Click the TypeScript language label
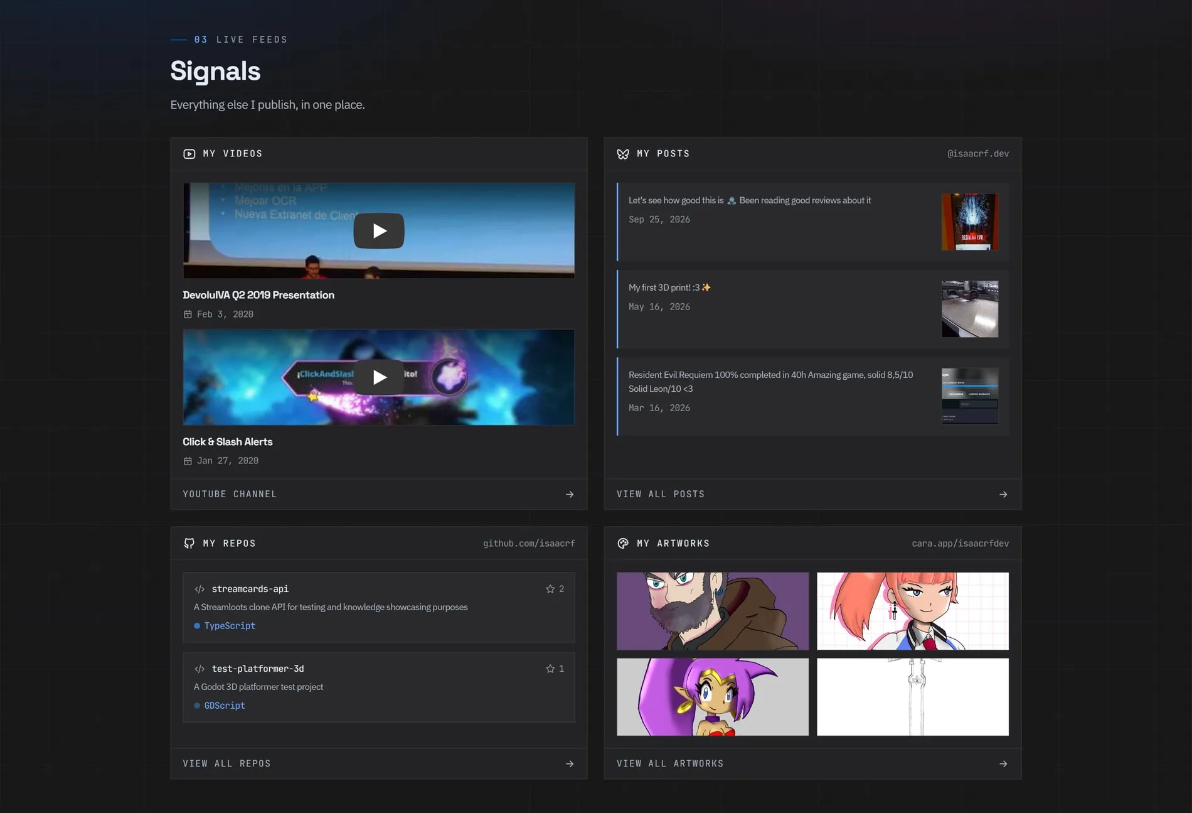 point(230,626)
